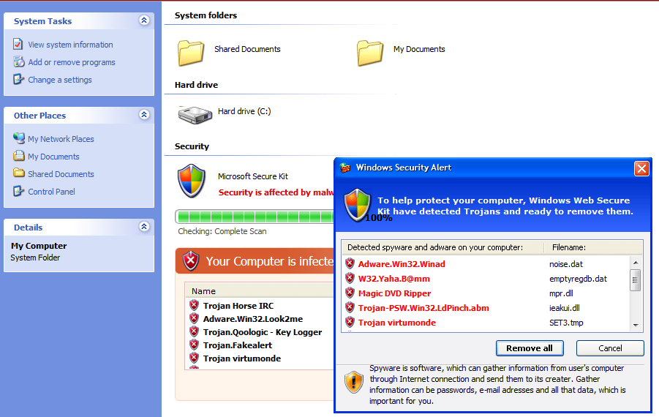Collapse the System Tasks panel

point(144,21)
